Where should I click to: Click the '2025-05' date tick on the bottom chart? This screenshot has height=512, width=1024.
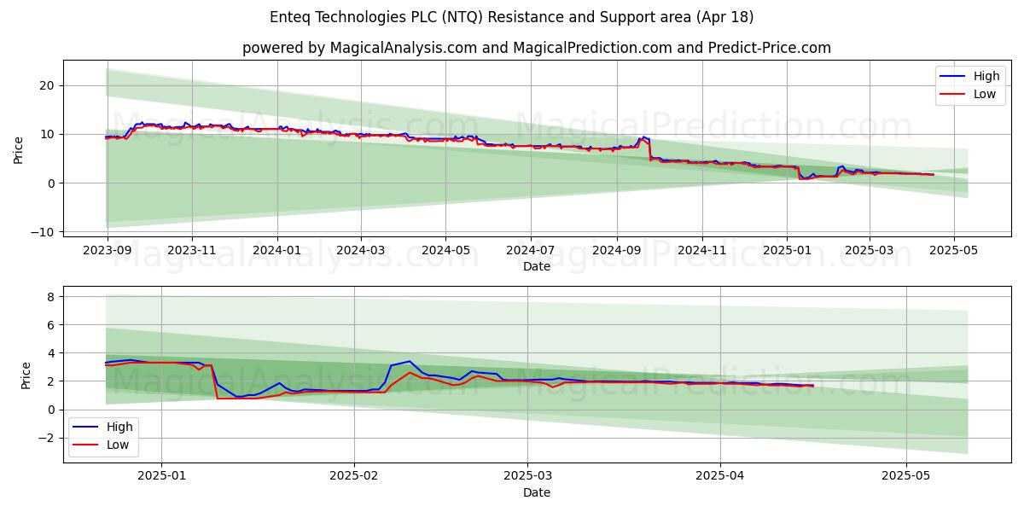pos(905,478)
